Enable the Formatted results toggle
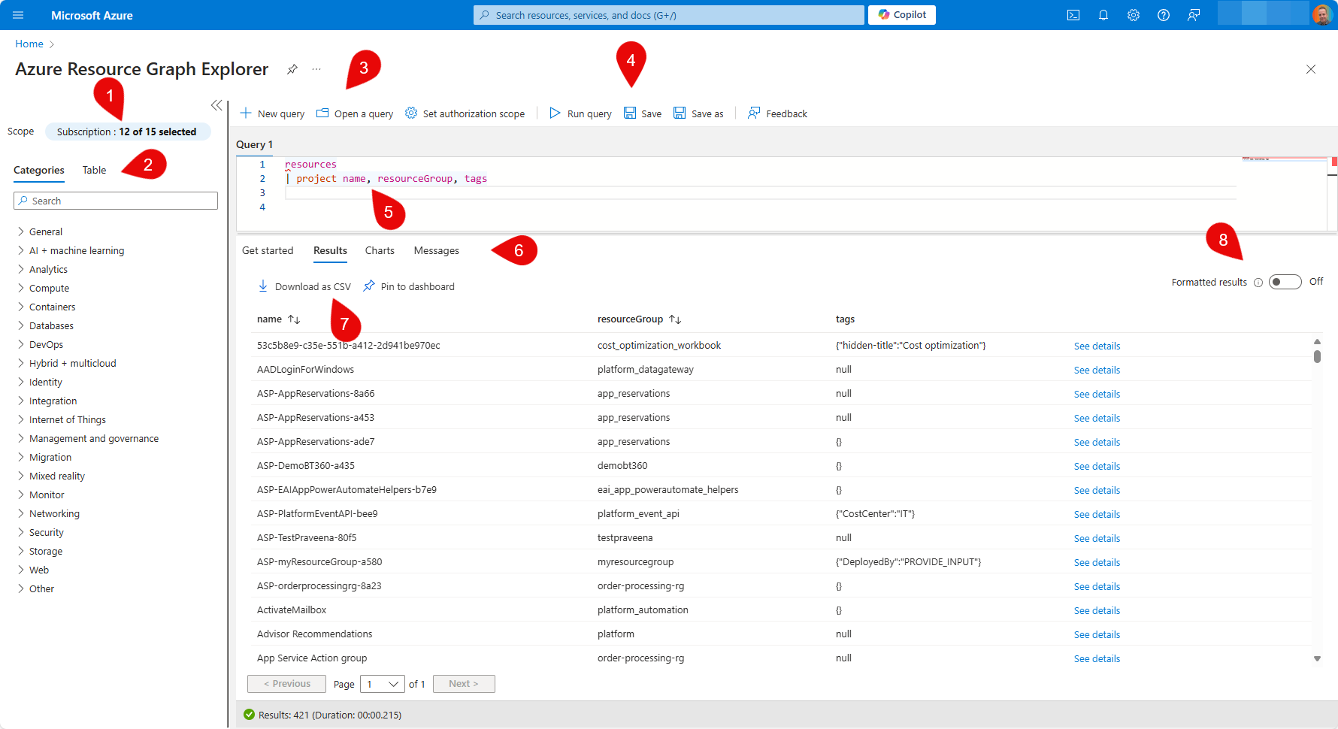Image resolution: width=1338 pixels, height=729 pixels. [1285, 281]
